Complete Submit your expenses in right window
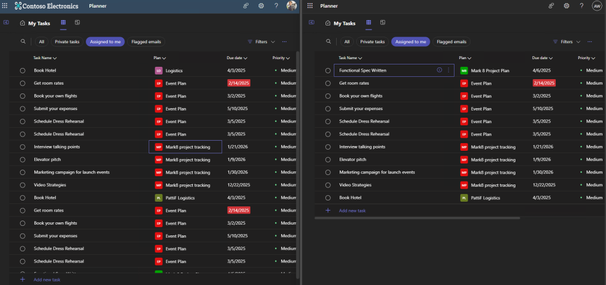606x285 pixels. [328, 109]
